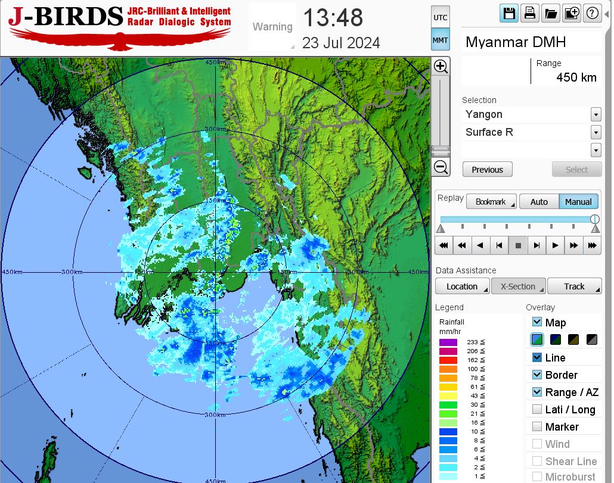Click the save (floppy disk) icon

(509, 14)
